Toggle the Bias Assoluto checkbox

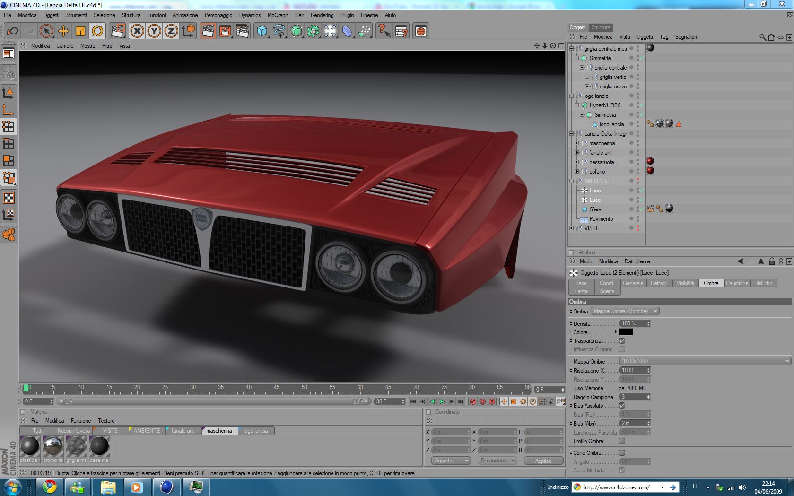click(622, 406)
